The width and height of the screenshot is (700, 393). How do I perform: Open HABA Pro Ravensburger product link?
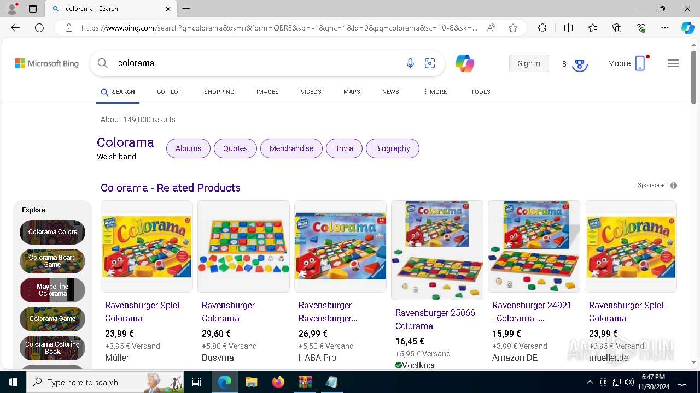tap(328, 312)
